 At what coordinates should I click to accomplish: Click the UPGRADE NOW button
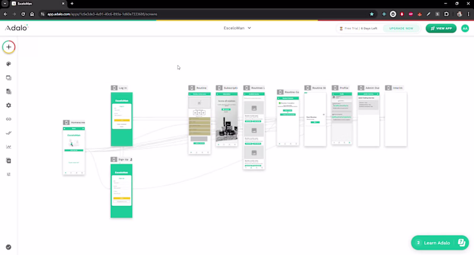pos(401,28)
